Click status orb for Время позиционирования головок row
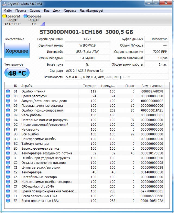174x213 pixels. [x=8, y=191]
